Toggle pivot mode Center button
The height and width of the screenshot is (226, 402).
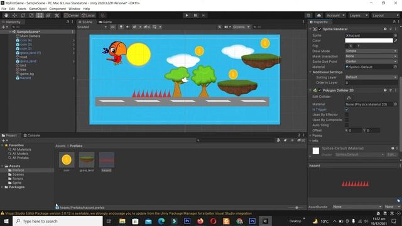pyautogui.click(x=72, y=15)
